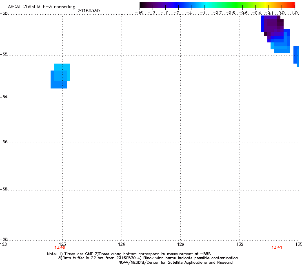This screenshot has width=302, height=265.
Task: Click the colorbar label '-0.5'
Action: point(243,13)
